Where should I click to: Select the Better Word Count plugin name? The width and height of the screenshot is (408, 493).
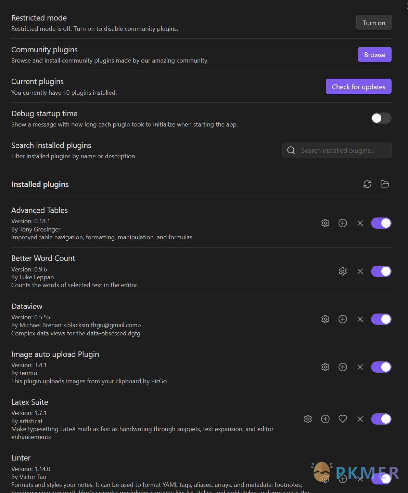[x=43, y=258]
